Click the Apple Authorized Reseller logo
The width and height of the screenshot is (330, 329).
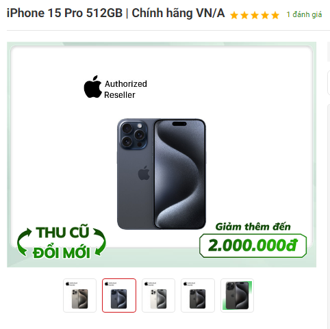coord(116,88)
